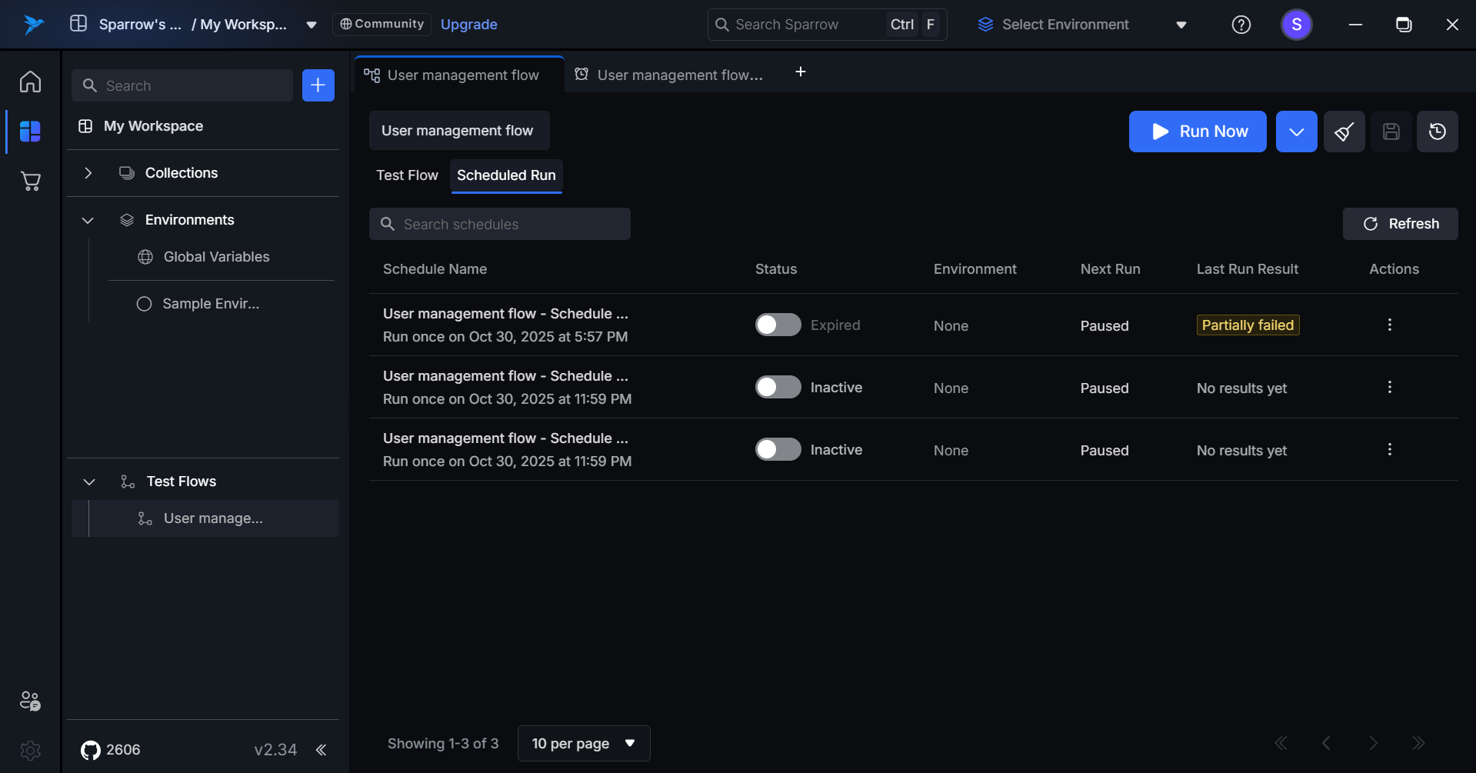The image size is (1476, 773).
Task: Open settings gear in bottom left
Action: click(x=30, y=750)
